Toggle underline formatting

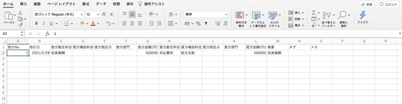tap(51, 24)
